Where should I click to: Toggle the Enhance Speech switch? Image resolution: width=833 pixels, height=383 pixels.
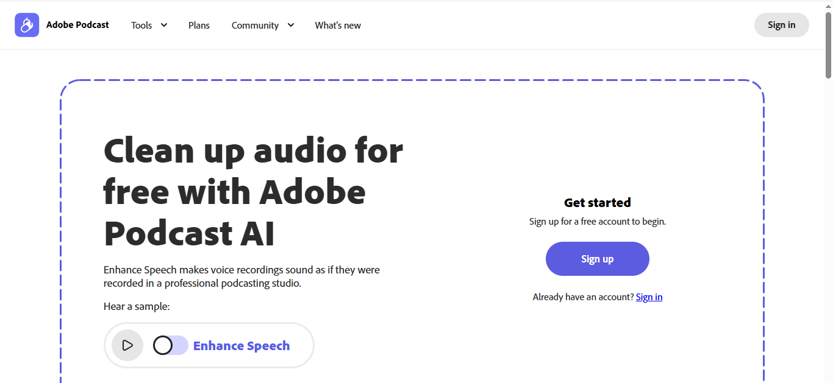click(170, 345)
